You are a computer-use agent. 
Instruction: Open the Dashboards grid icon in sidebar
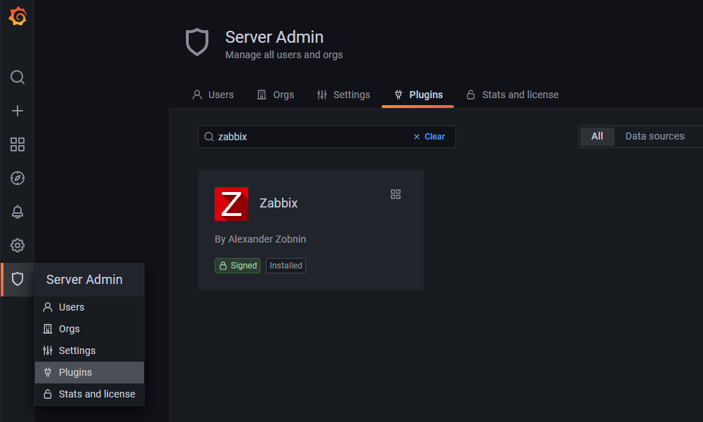[x=18, y=144]
